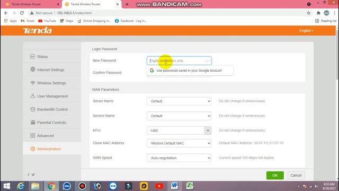Click the Bandwidth Control gauge icon
This screenshot has width=339, height=191.
tap(33, 109)
